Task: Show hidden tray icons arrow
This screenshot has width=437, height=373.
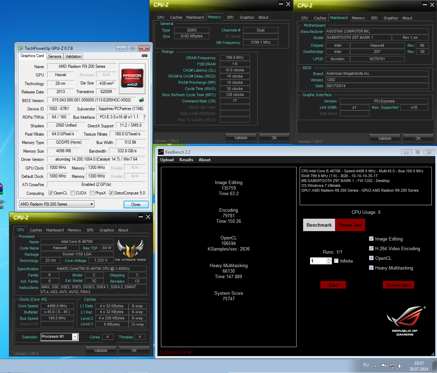Action: point(375,366)
